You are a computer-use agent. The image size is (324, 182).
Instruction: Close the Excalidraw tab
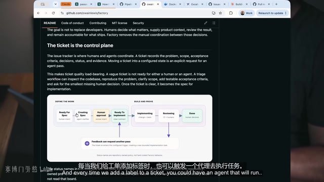coord(202,4)
